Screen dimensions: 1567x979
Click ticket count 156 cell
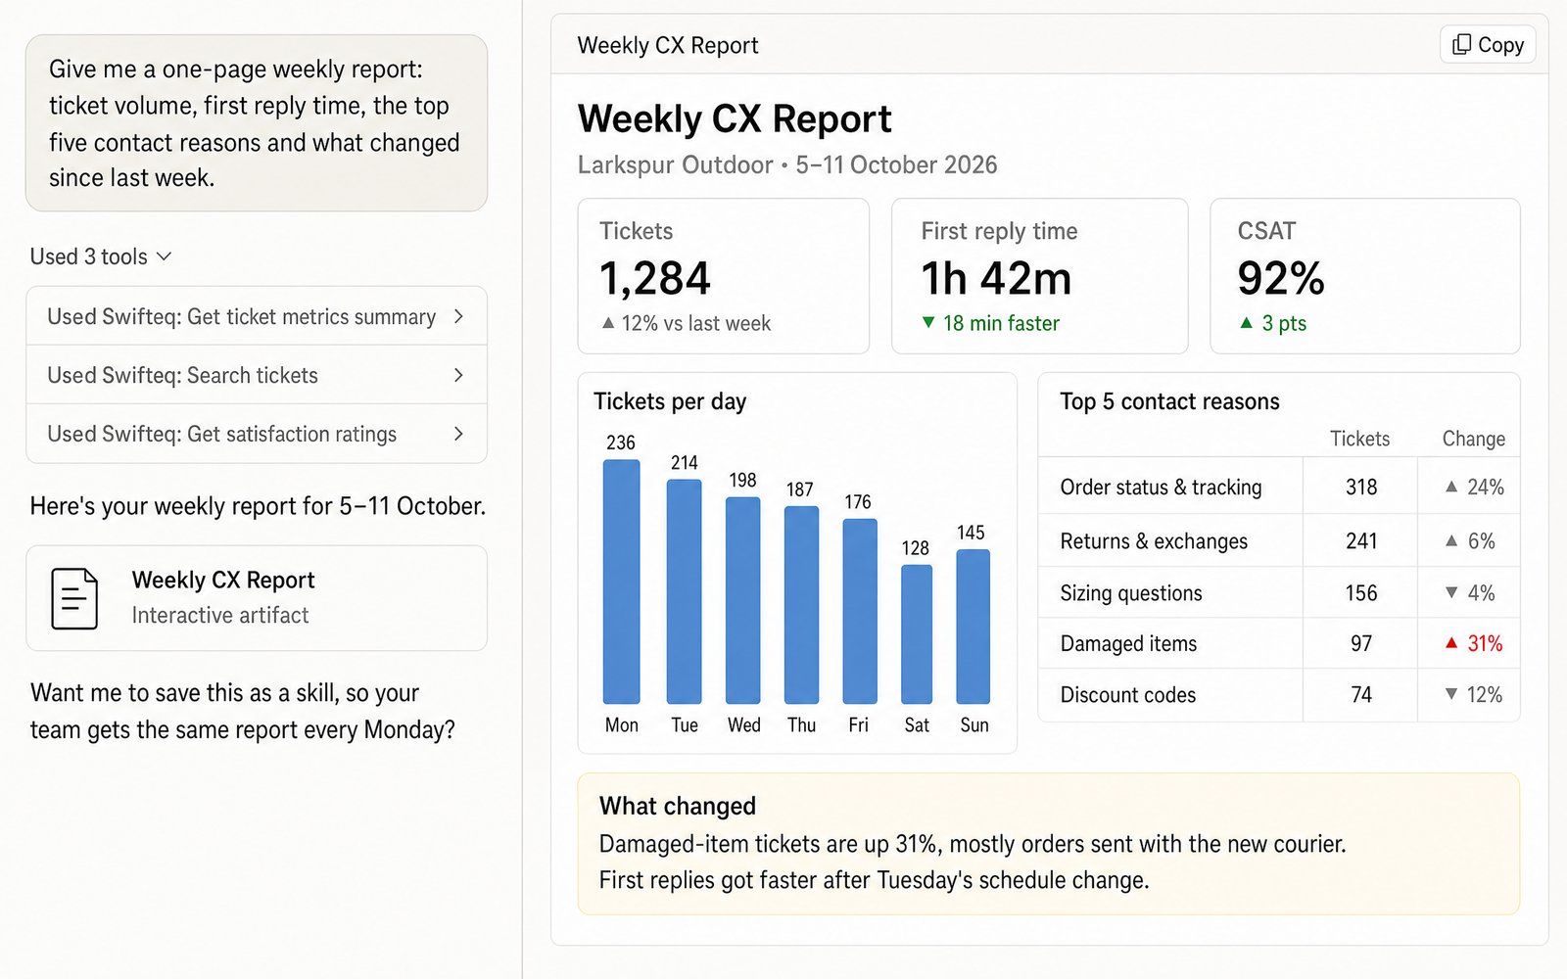tap(1361, 592)
